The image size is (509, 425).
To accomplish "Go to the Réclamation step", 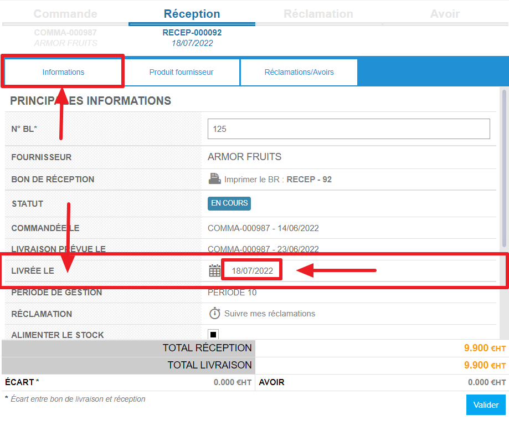I will pyautogui.click(x=318, y=14).
